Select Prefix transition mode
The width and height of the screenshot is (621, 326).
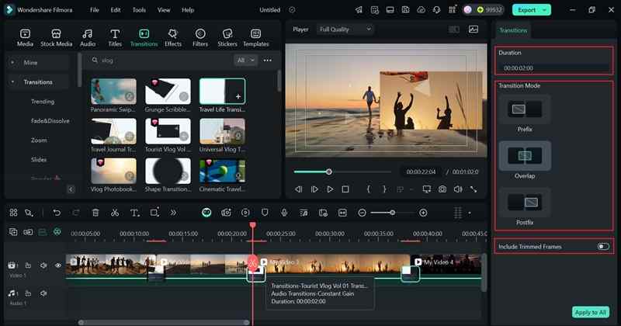click(525, 109)
